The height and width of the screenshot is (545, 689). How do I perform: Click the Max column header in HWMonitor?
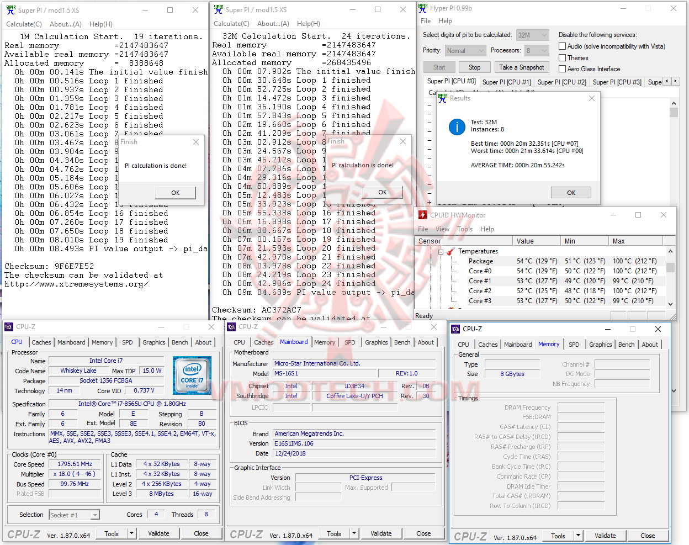tap(635, 241)
